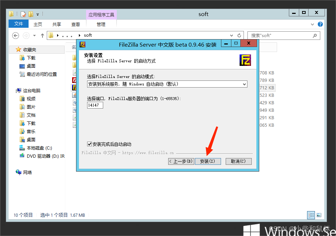Expand the Explorer ribbon chevron
336x236 pixels.
click(312, 24)
